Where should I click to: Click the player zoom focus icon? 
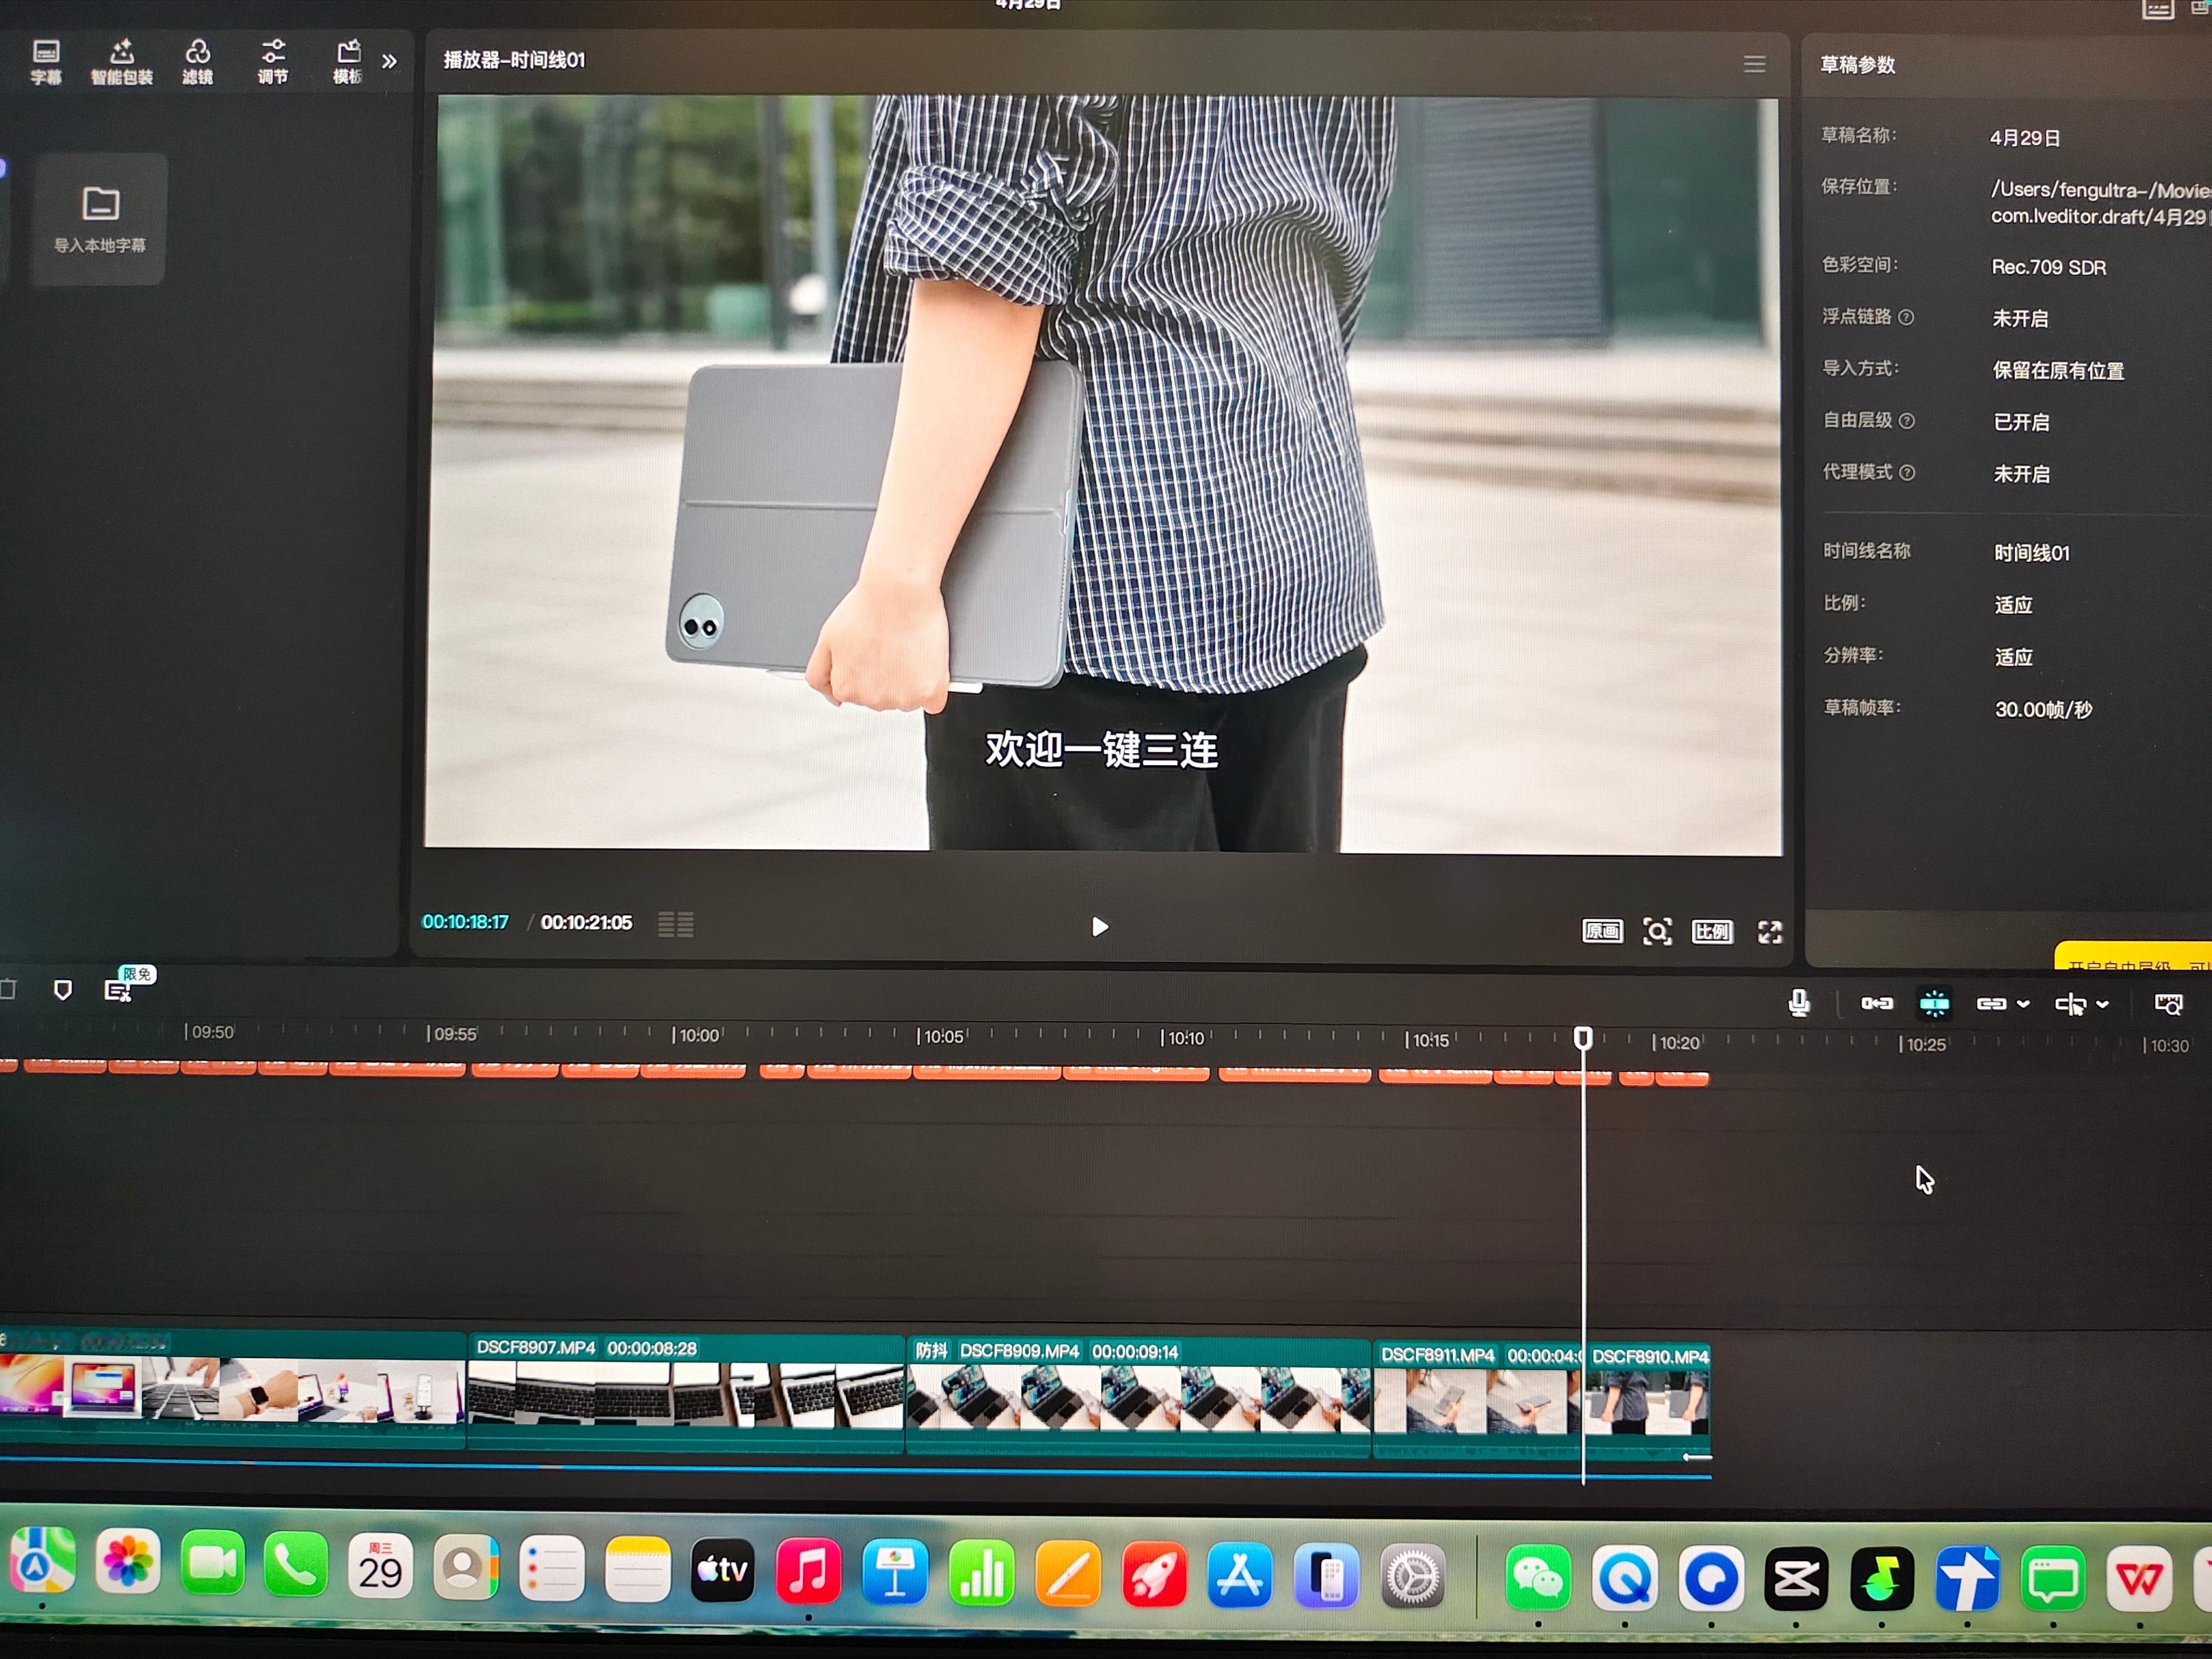tap(1657, 932)
